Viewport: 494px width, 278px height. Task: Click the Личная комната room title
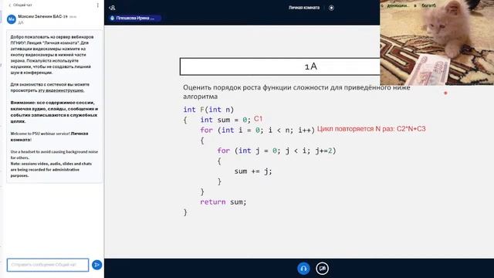[304, 8]
